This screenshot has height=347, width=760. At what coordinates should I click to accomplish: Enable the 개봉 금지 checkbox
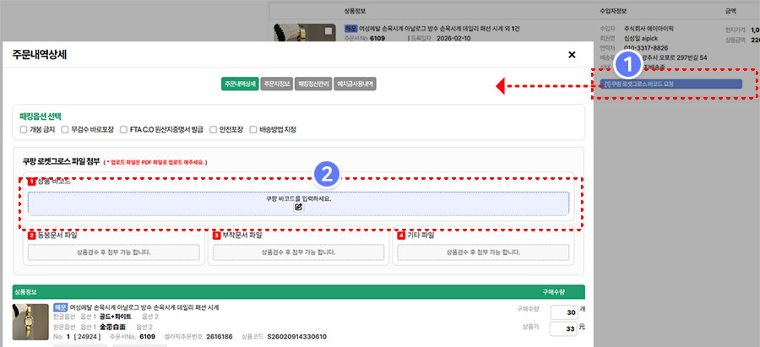[24, 129]
